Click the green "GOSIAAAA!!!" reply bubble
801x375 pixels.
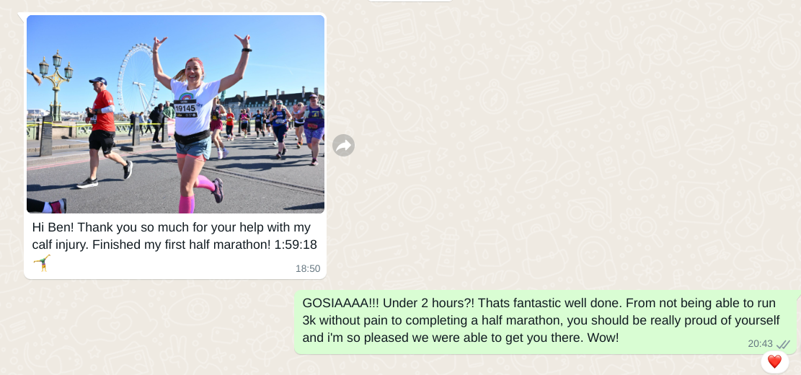coord(547,322)
